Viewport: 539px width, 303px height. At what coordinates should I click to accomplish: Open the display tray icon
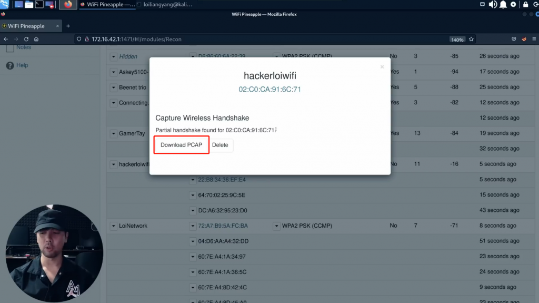pyautogui.click(x=482, y=4)
